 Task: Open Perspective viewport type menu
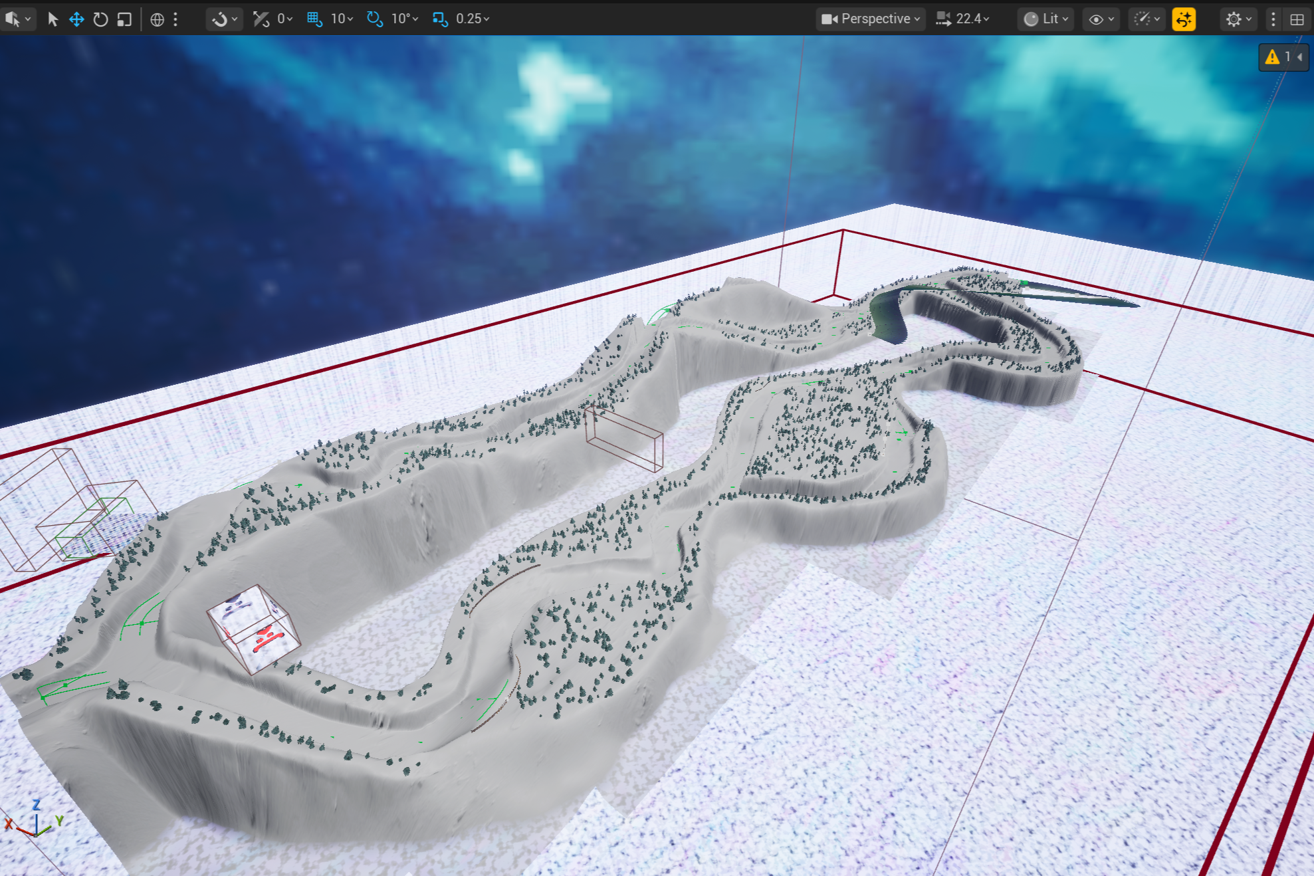click(871, 19)
